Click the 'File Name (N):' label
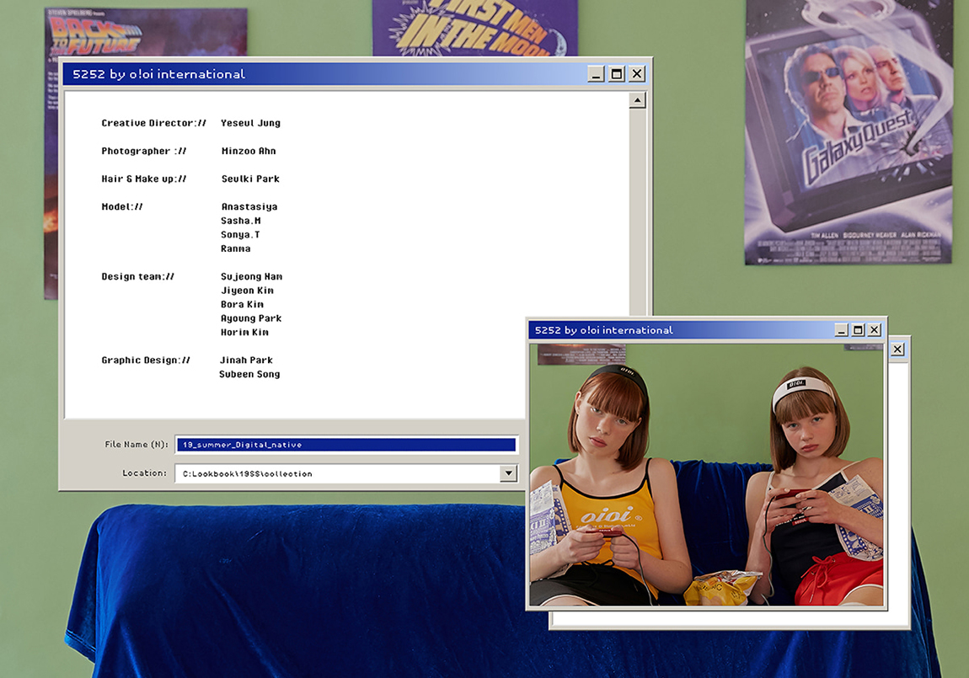This screenshot has width=969, height=678. [x=136, y=444]
